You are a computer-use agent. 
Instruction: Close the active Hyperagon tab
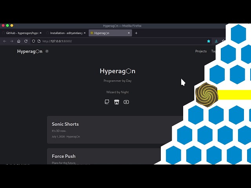[x=129, y=33]
